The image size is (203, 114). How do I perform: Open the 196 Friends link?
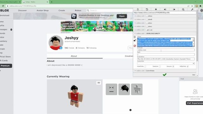[69, 48]
